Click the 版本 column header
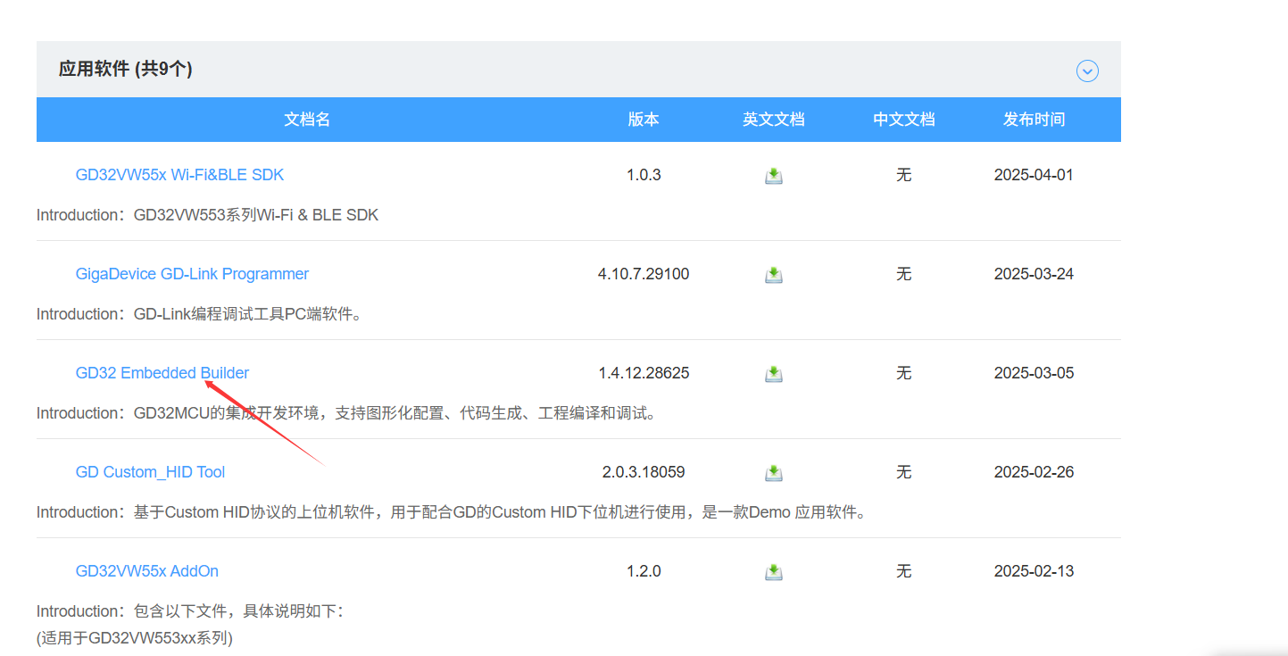This screenshot has width=1288, height=656. (x=643, y=120)
